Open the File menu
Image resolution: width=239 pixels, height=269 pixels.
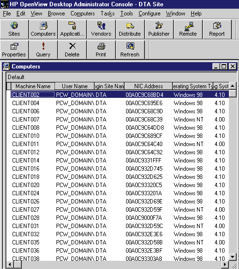pyautogui.click(x=7, y=13)
